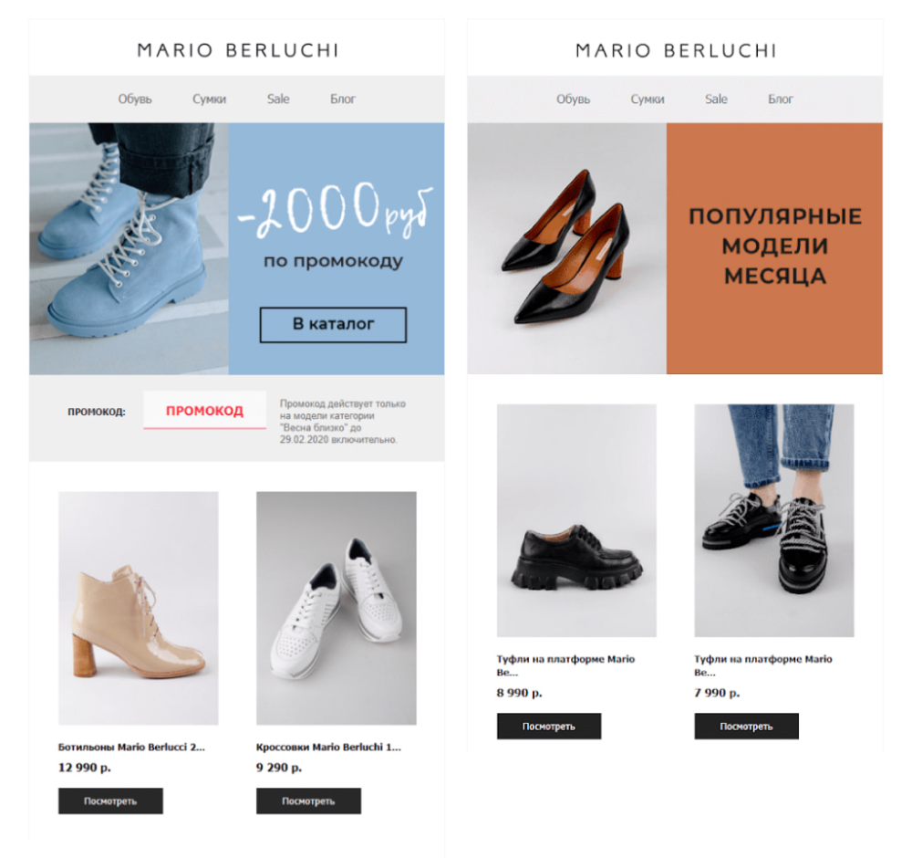Click Посмотреть under 8 990 р. shoes

click(x=548, y=726)
